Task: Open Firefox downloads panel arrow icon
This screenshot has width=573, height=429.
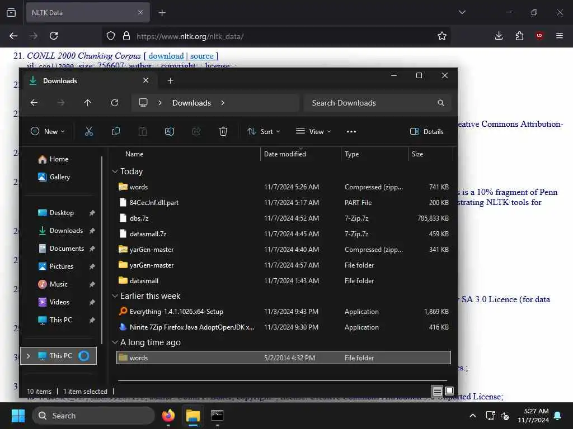Action: 499,36
